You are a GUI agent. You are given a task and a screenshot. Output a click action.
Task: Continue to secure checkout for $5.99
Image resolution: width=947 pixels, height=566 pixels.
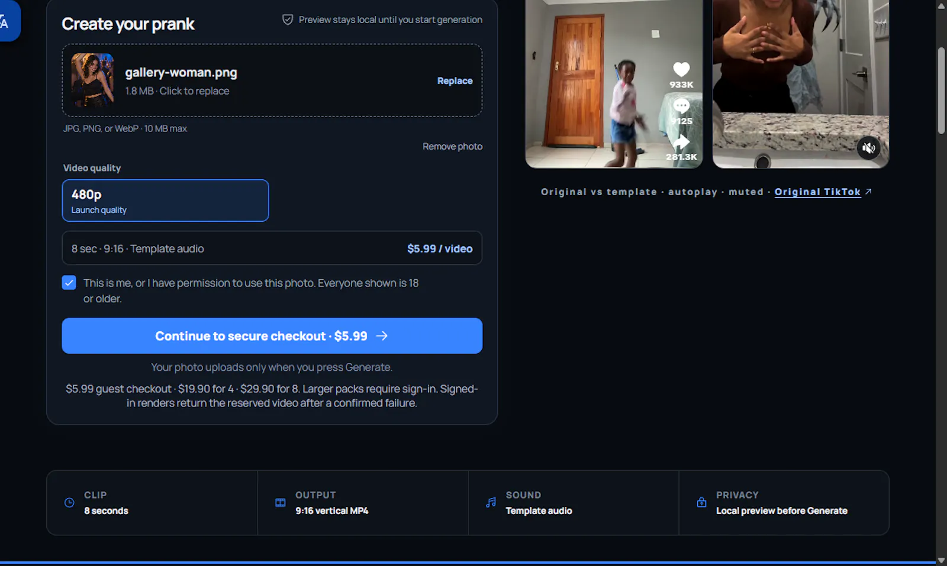[272, 336]
